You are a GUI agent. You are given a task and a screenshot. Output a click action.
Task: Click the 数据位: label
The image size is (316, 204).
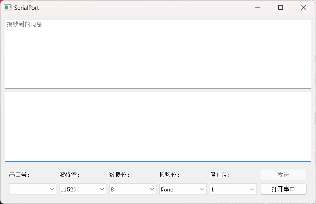pyautogui.click(x=119, y=175)
